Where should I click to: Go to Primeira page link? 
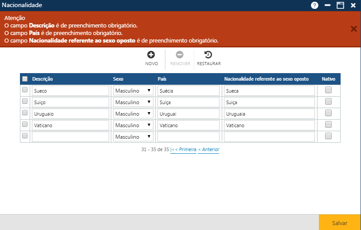(184, 150)
